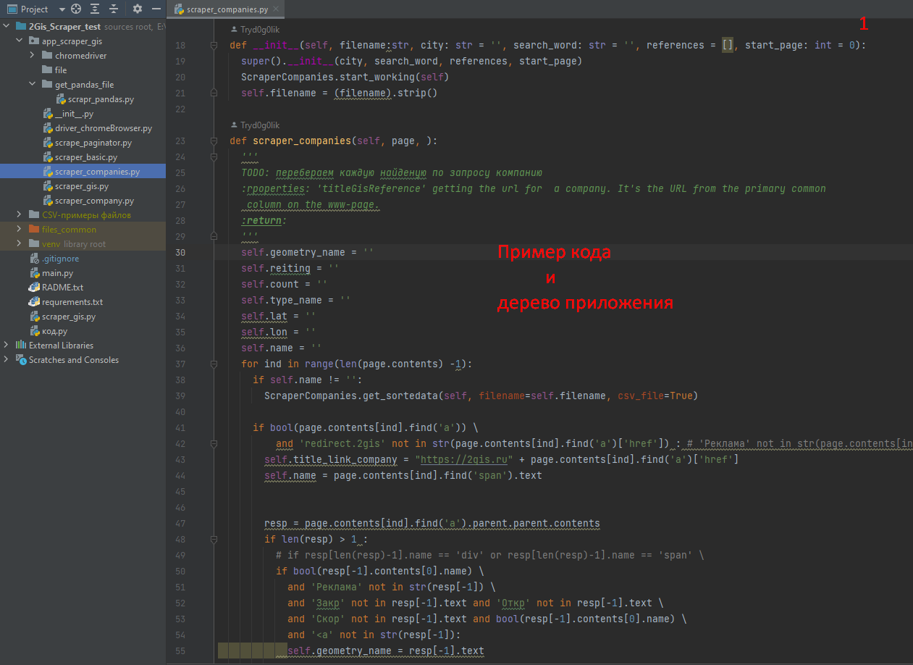Expand the chromedriver folder
This screenshot has width=913, height=665.
pos(33,56)
